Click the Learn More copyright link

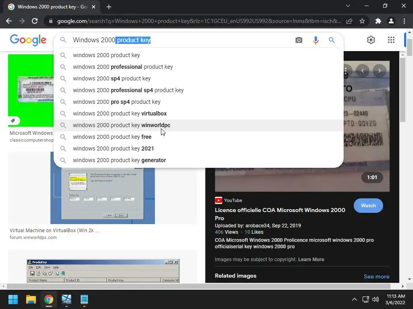[x=311, y=260]
